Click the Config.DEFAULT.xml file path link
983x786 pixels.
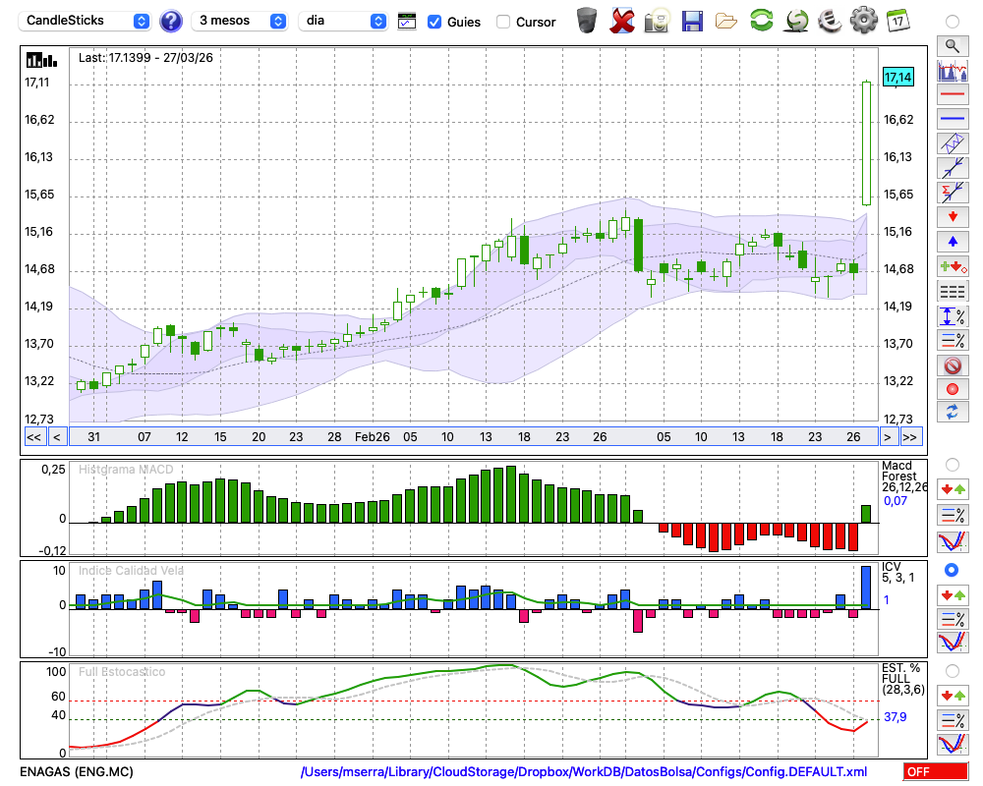[x=584, y=772]
